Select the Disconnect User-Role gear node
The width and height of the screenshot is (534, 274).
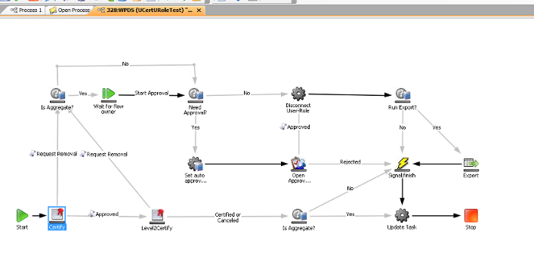point(298,94)
